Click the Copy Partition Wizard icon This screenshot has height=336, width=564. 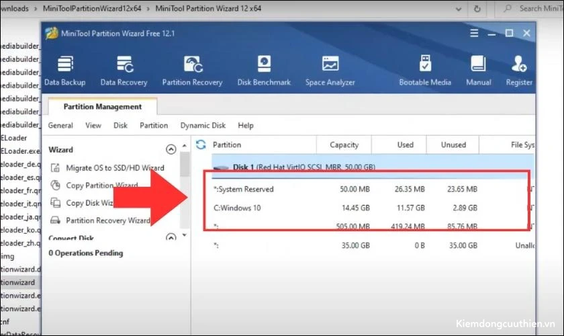(55, 185)
